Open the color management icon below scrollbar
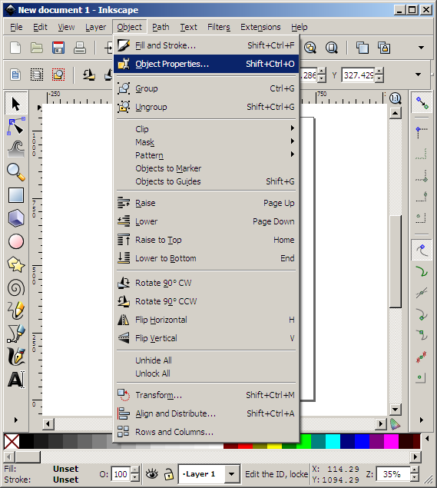The image size is (437, 488). click(x=395, y=424)
